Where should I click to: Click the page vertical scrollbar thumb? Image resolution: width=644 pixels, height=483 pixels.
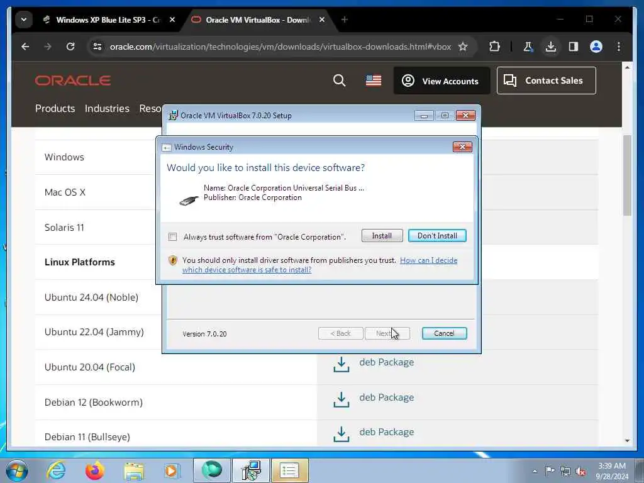[x=627, y=175]
